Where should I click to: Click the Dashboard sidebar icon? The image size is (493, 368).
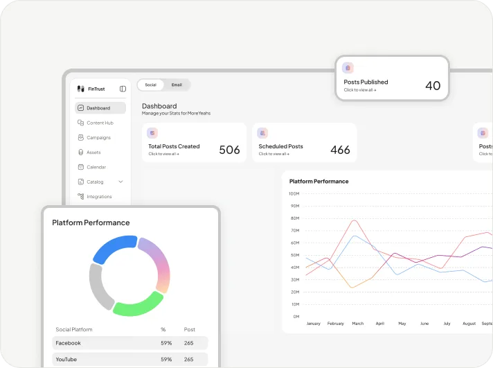click(81, 108)
